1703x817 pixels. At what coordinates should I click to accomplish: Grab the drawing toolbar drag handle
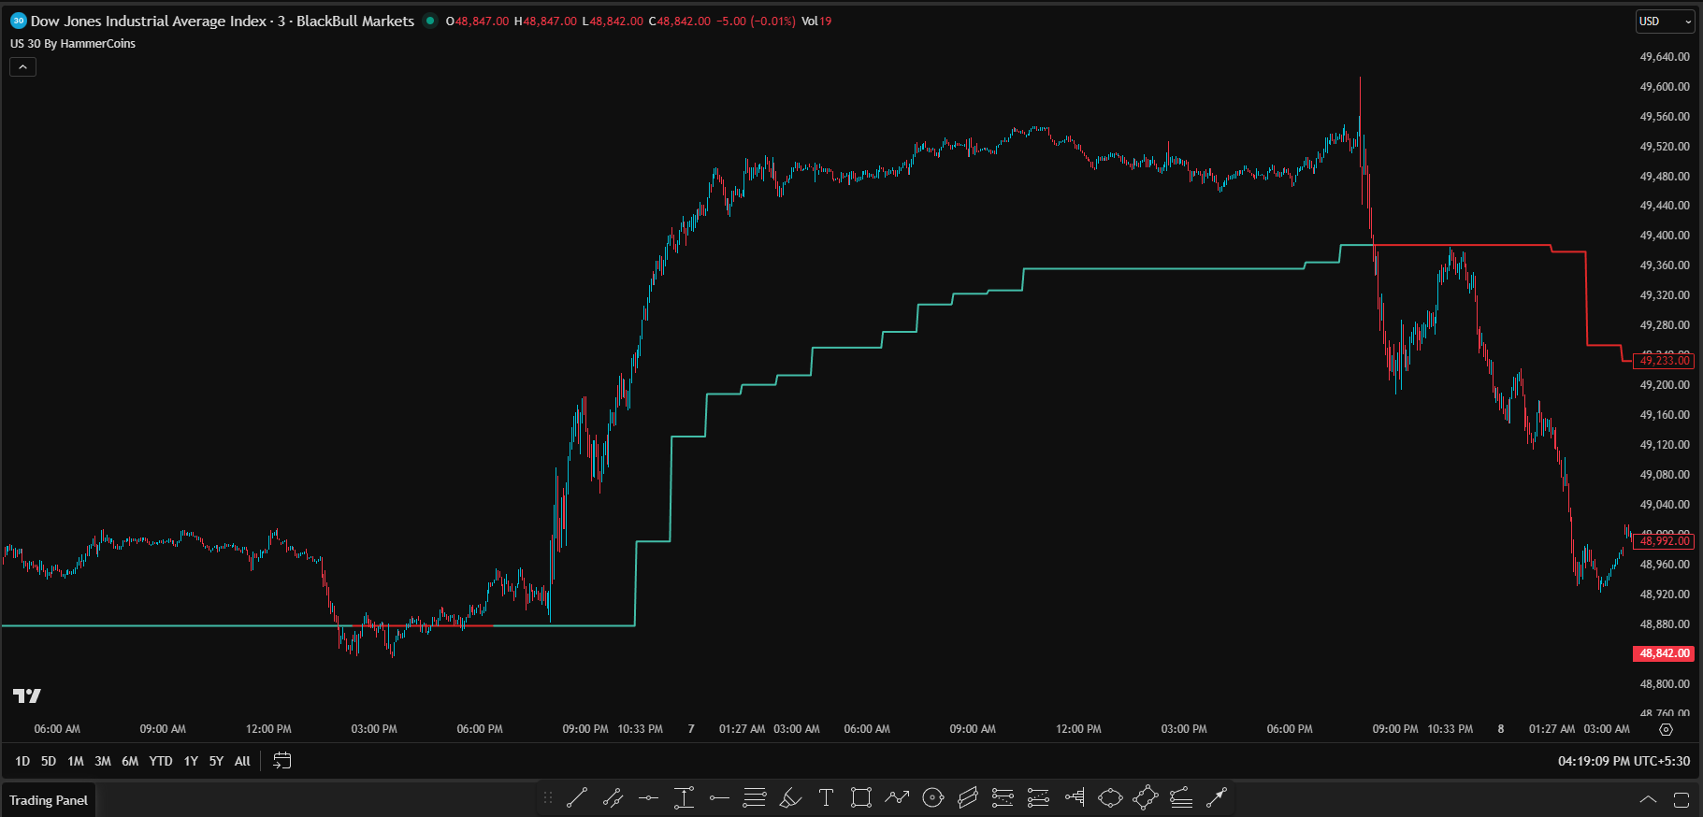(x=548, y=797)
